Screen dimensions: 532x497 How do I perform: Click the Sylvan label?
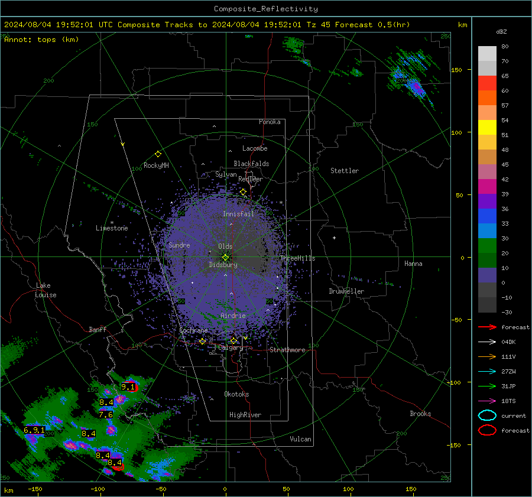tap(226, 174)
